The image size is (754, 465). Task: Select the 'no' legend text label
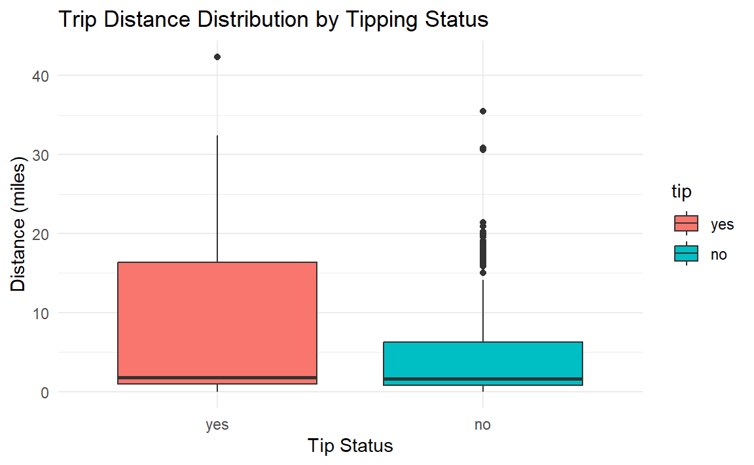719,254
